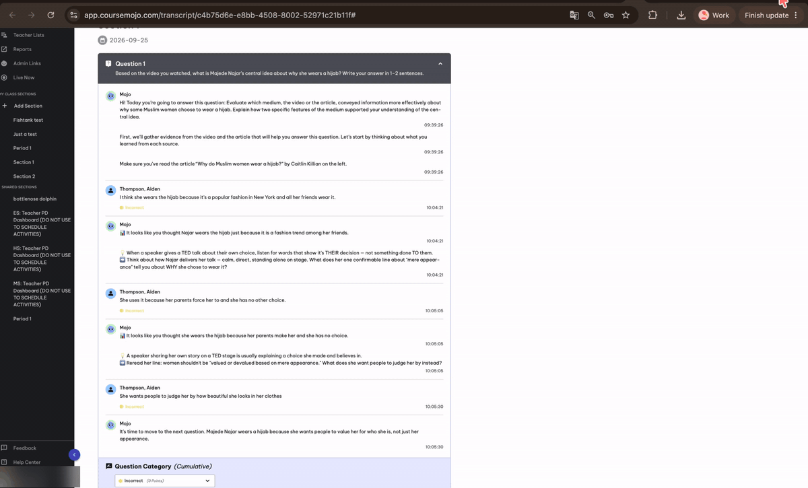Open the ES: Teacher PD Dashboard section

42,223
